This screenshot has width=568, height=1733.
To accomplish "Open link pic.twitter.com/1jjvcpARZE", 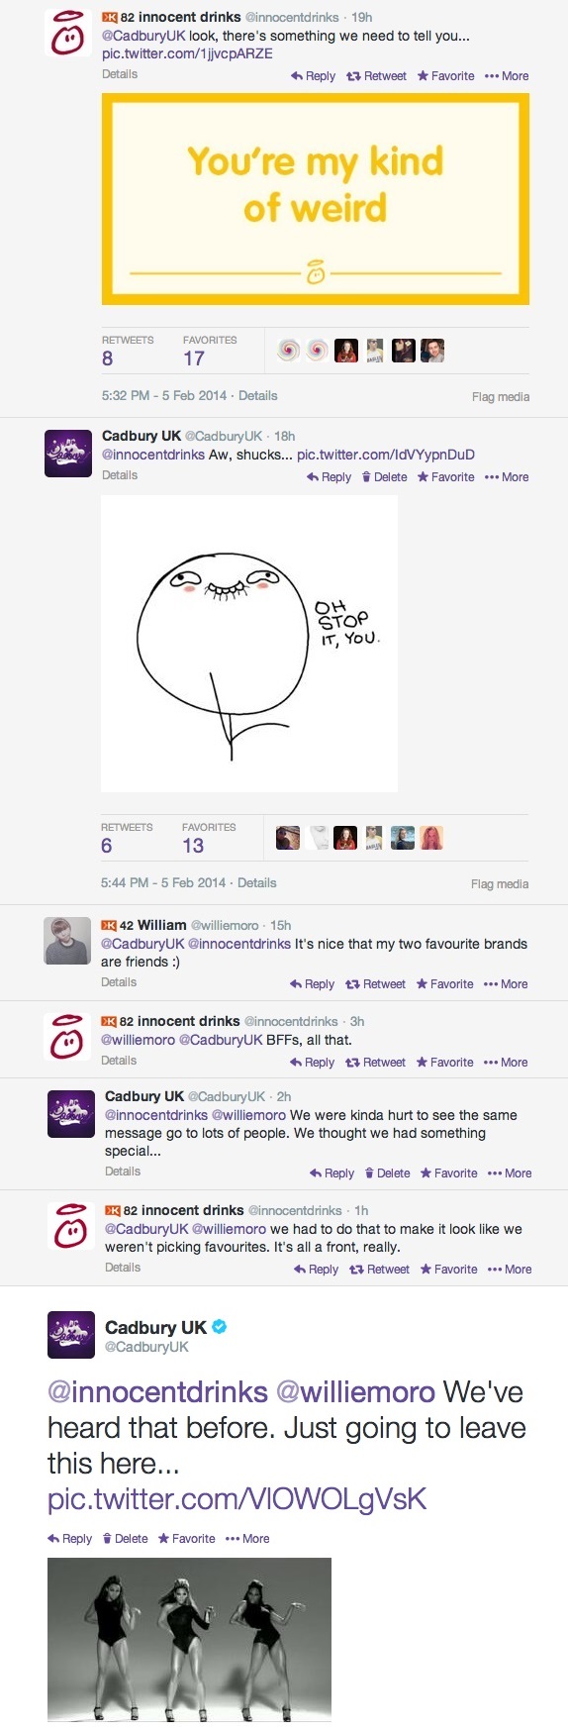I will pos(187,53).
